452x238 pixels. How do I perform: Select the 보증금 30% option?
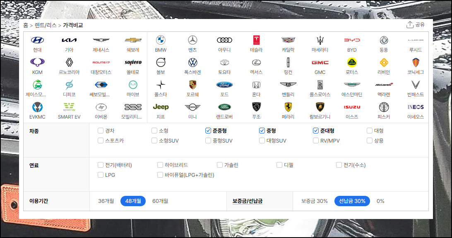(315, 201)
